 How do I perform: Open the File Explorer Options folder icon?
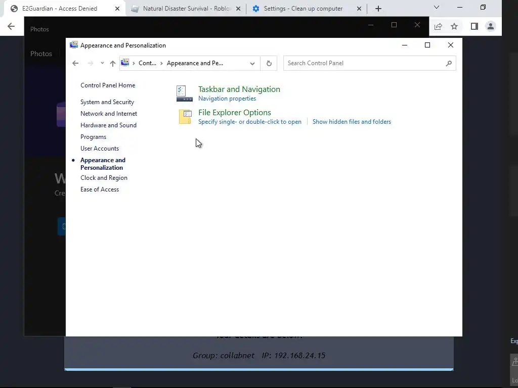pyautogui.click(x=185, y=117)
